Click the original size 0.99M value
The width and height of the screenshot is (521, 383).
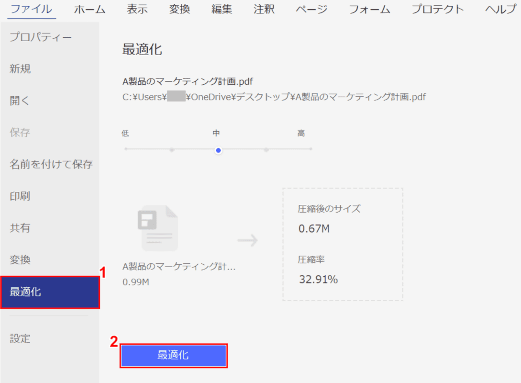136,282
